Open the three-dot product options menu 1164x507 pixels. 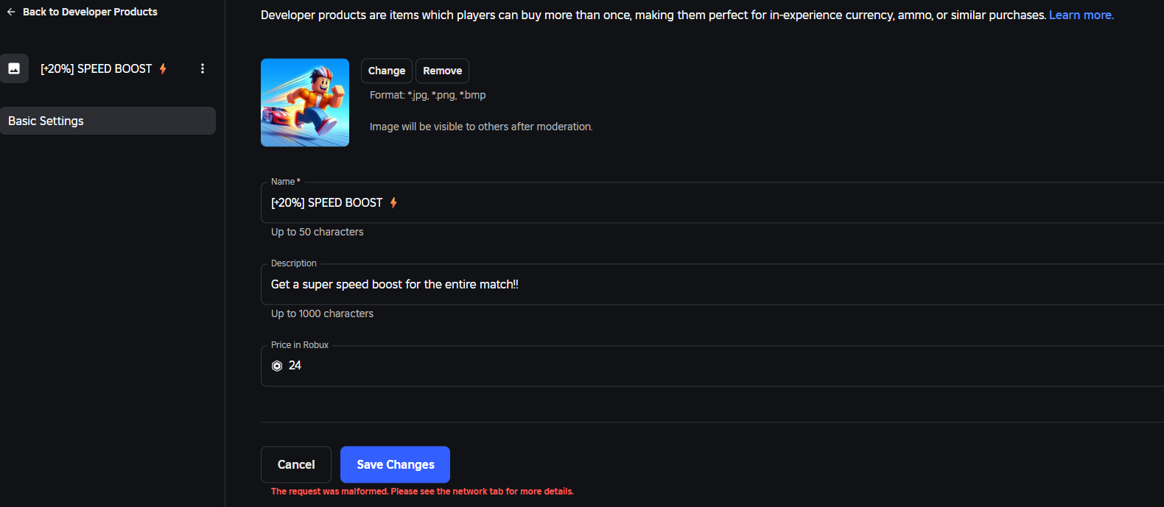point(203,68)
